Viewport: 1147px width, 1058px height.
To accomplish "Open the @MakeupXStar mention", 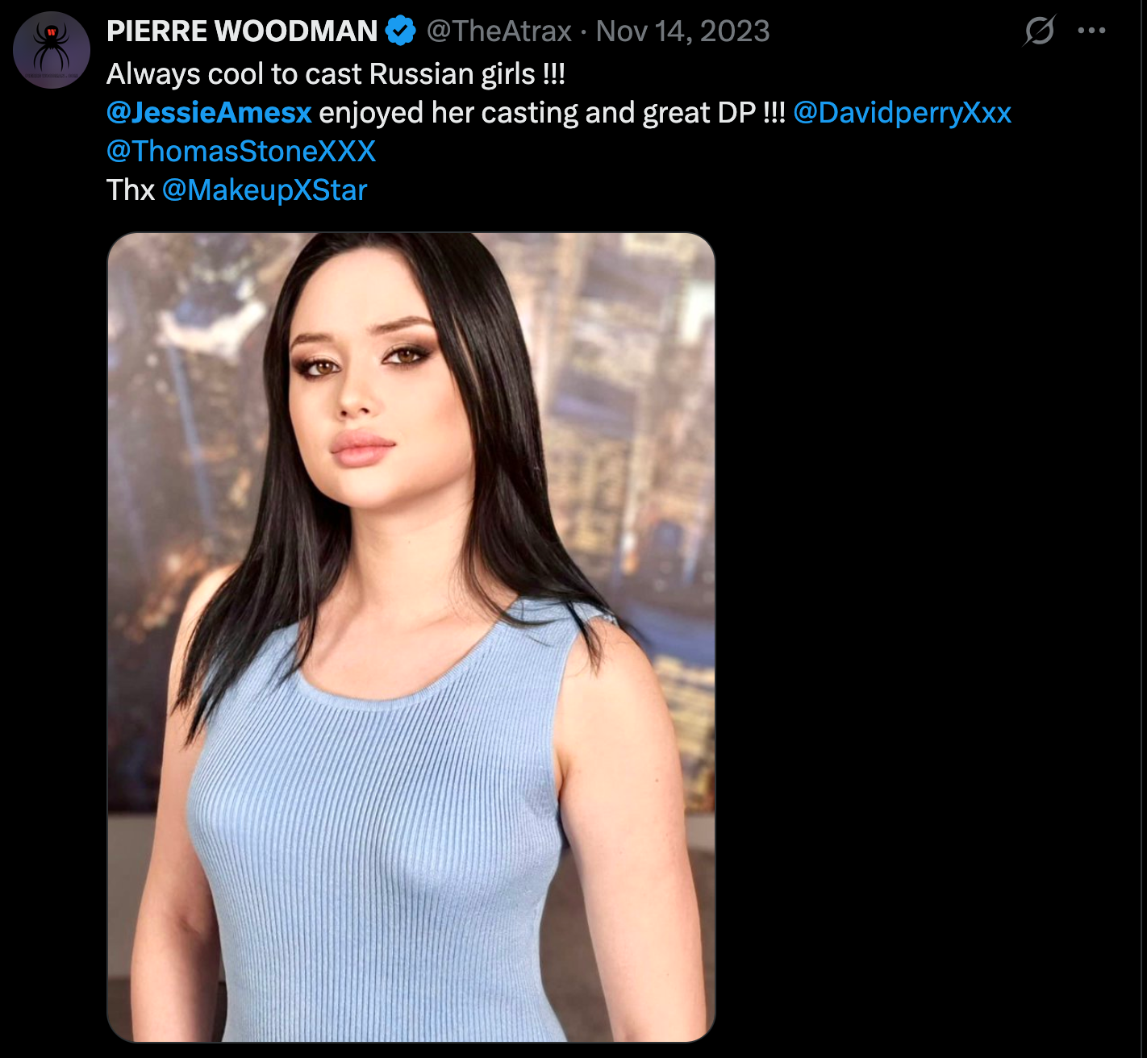I will click(265, 190).
